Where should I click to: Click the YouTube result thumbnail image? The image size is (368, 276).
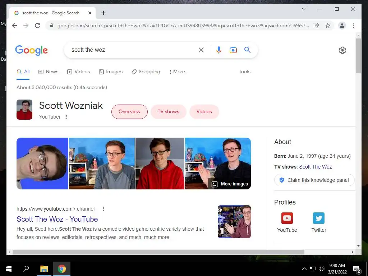234,221
